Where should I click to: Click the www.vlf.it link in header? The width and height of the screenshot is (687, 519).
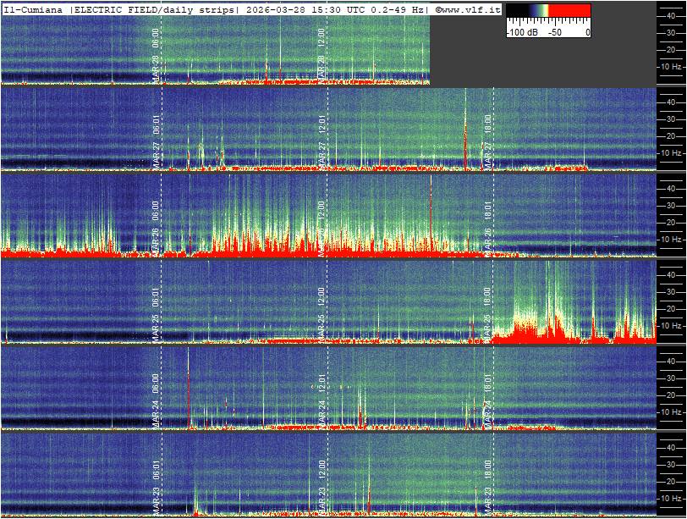coord(470,9)
